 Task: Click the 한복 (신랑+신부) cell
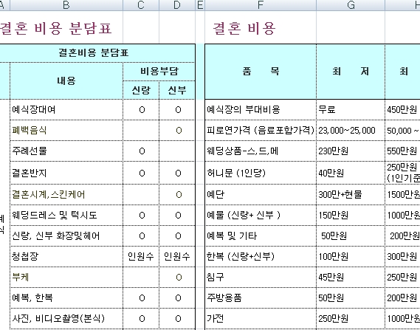pos(261,256)
